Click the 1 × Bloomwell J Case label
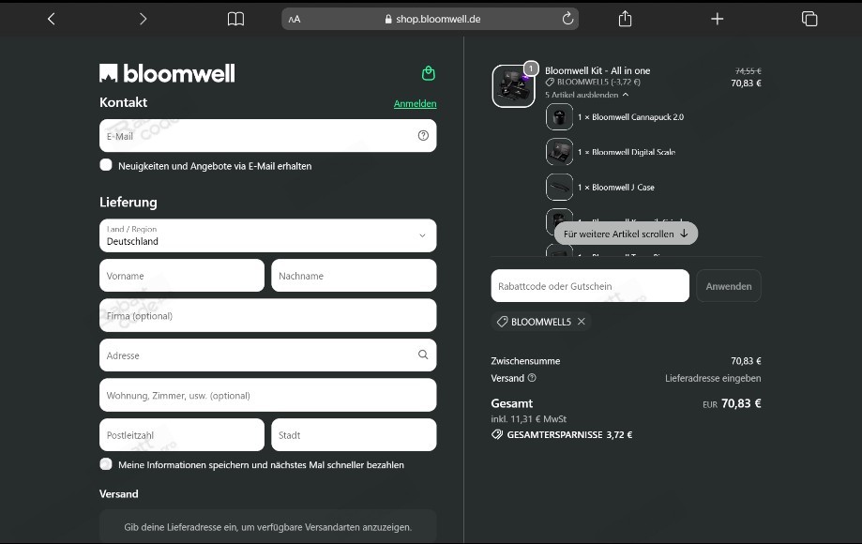Screen dimensions: 862x544 tap(615, 188)
